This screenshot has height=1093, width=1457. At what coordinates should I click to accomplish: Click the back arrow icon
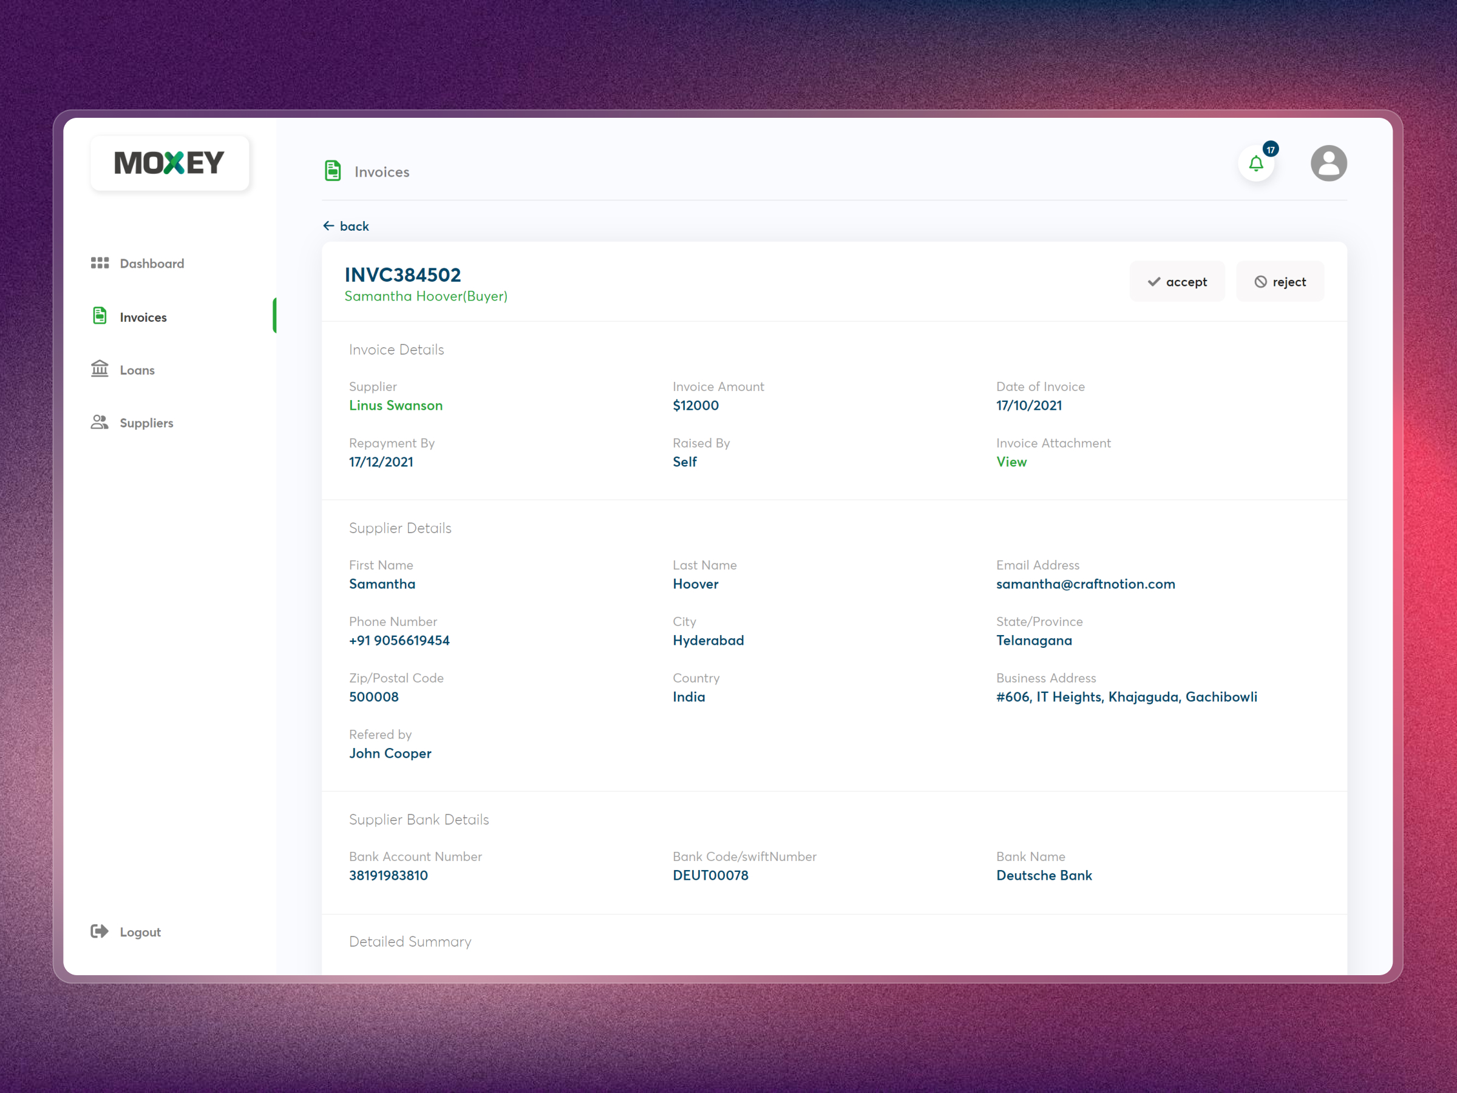click(328, 225)
